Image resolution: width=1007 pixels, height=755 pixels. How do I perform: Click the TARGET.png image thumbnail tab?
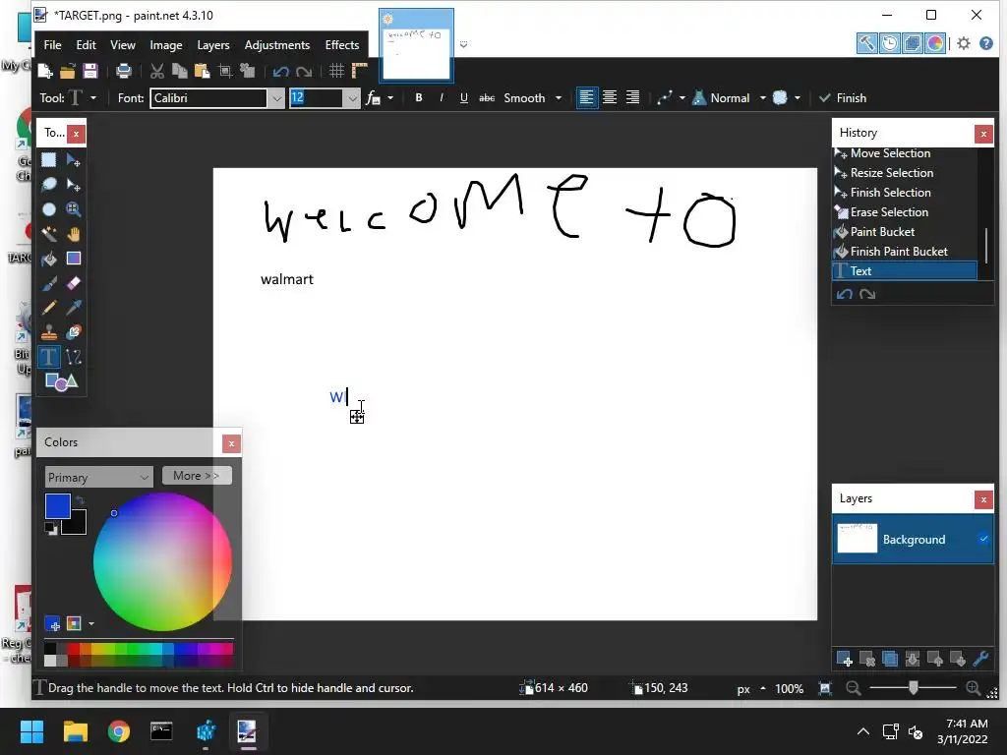416,45
